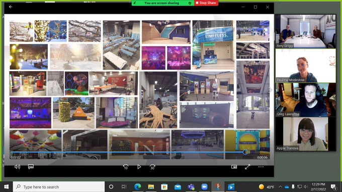The width and height of the screenshot is (342, 192).
Task: Switch to Zoom in taskbar
Action: coord(204,187)
